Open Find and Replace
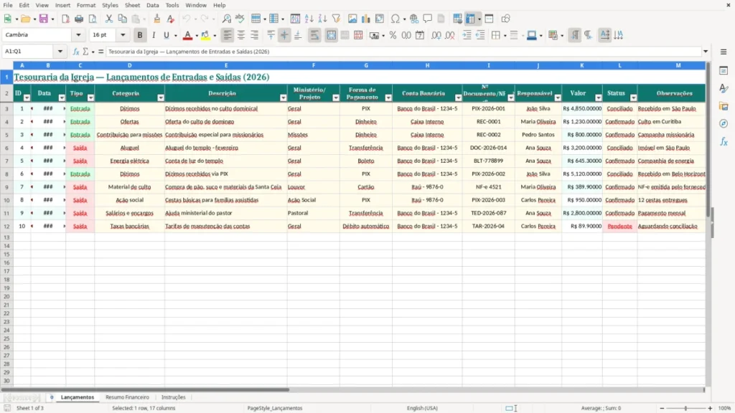Image resolution: width=735 pixels, height=413 pixels. tap(226, 19)
